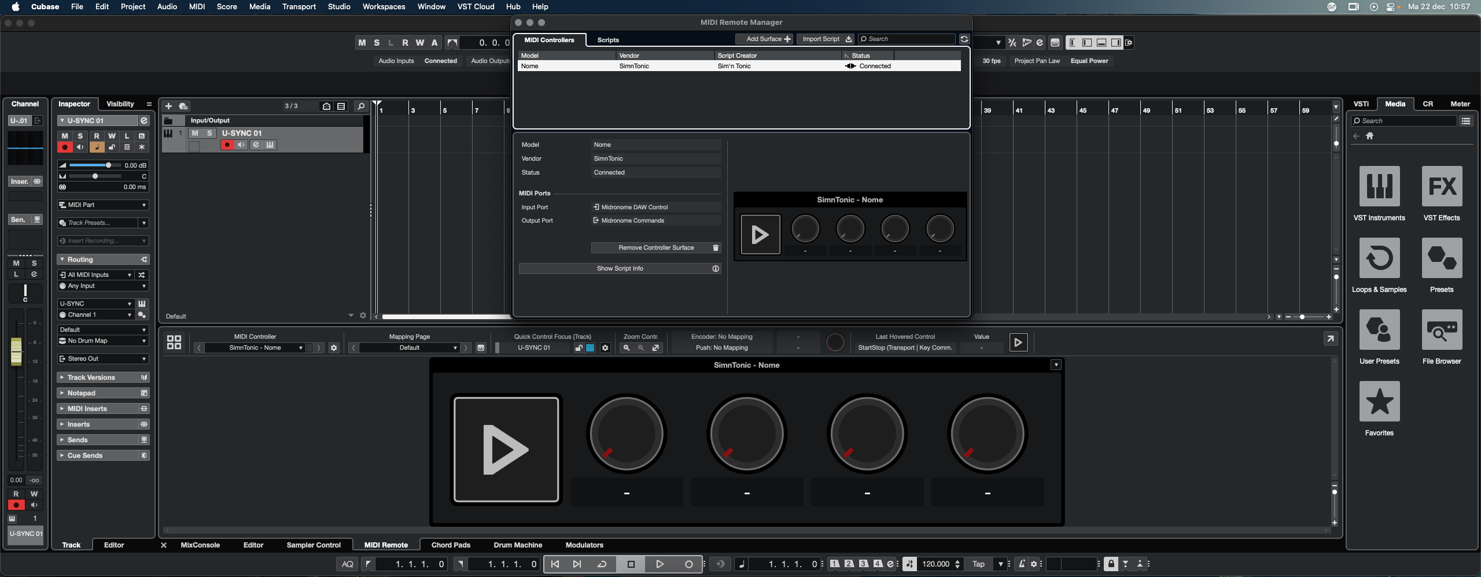Screen dimensions: 1481x577
Task: Open the File Browser tile
Action: (x=1441, y=330)
